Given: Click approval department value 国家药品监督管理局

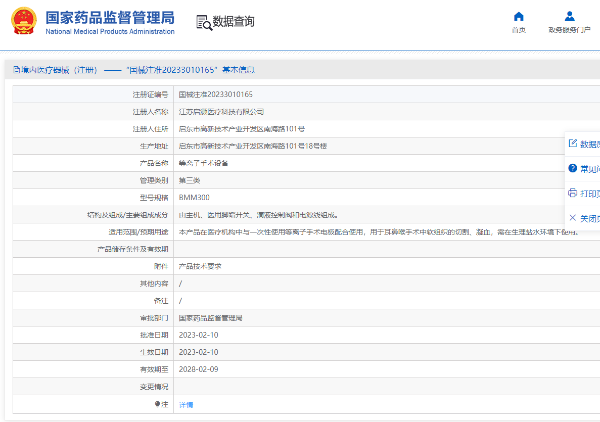Looking at the screenshot, I should pyautogui.click(x=211, y=318).
